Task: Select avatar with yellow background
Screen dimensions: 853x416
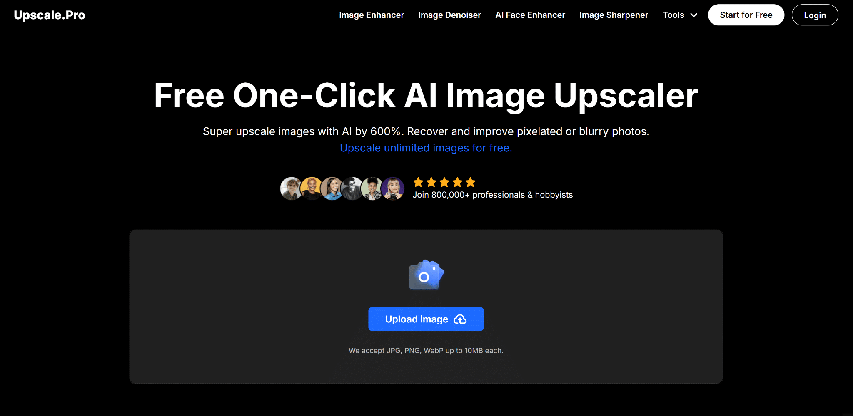Action: (312, 188)
